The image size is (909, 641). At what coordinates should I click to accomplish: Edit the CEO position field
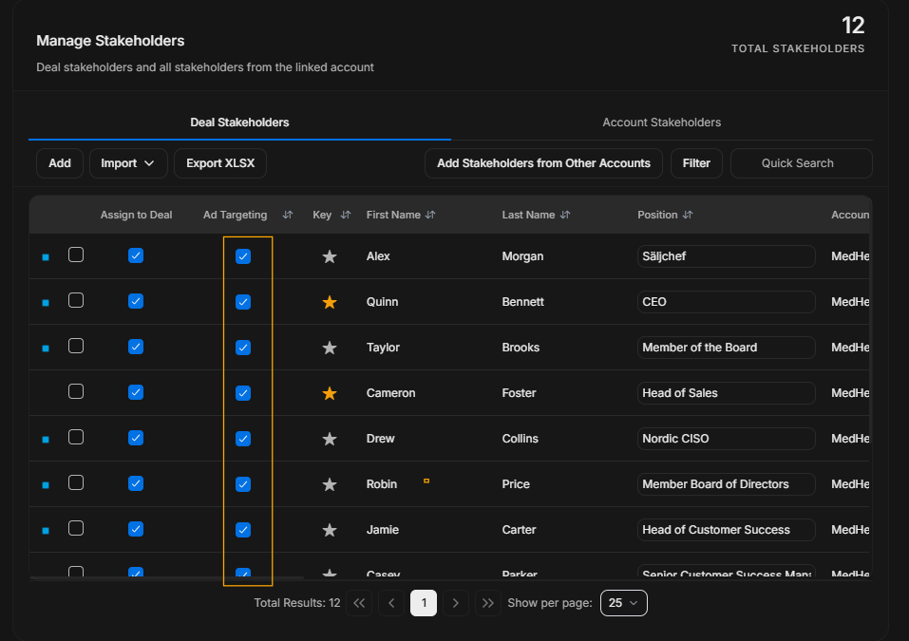click(x=727, y=302)
